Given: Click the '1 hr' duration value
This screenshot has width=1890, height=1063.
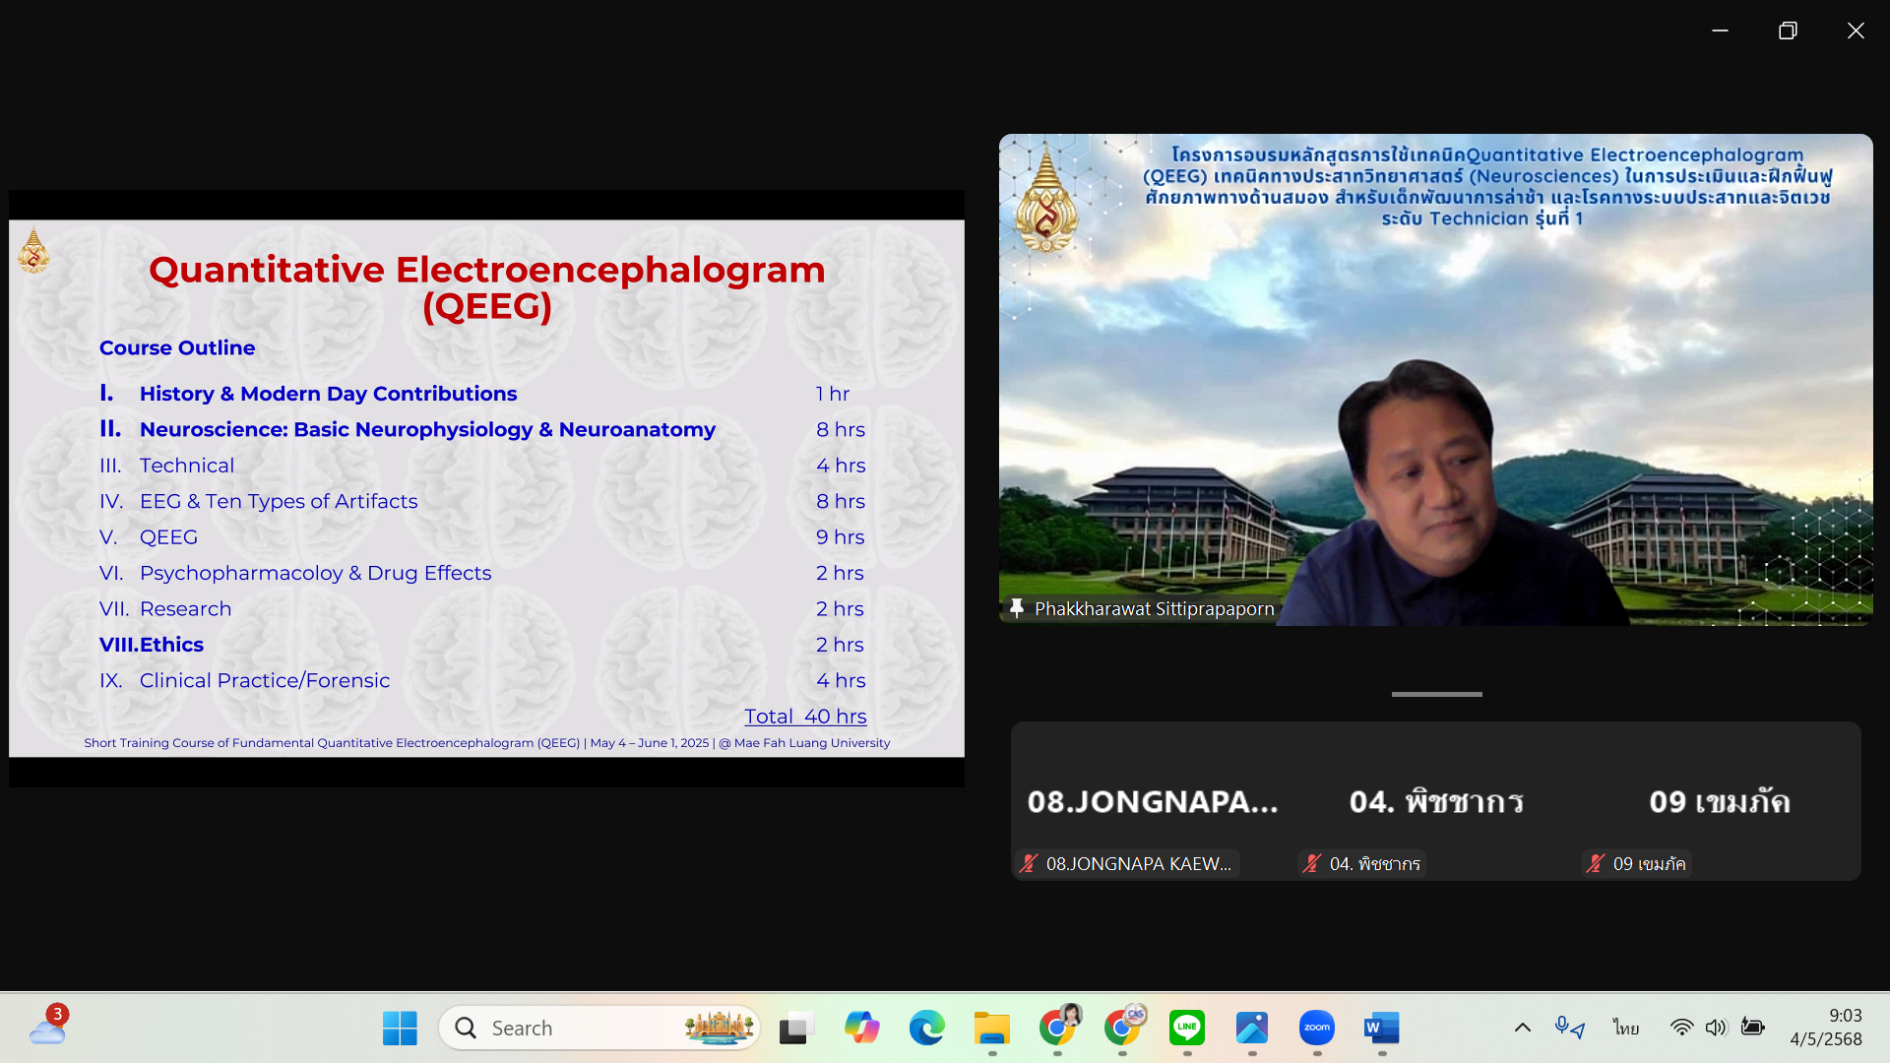Looking at the screenshot, I should pyautogui.click(x=832, y=394).
